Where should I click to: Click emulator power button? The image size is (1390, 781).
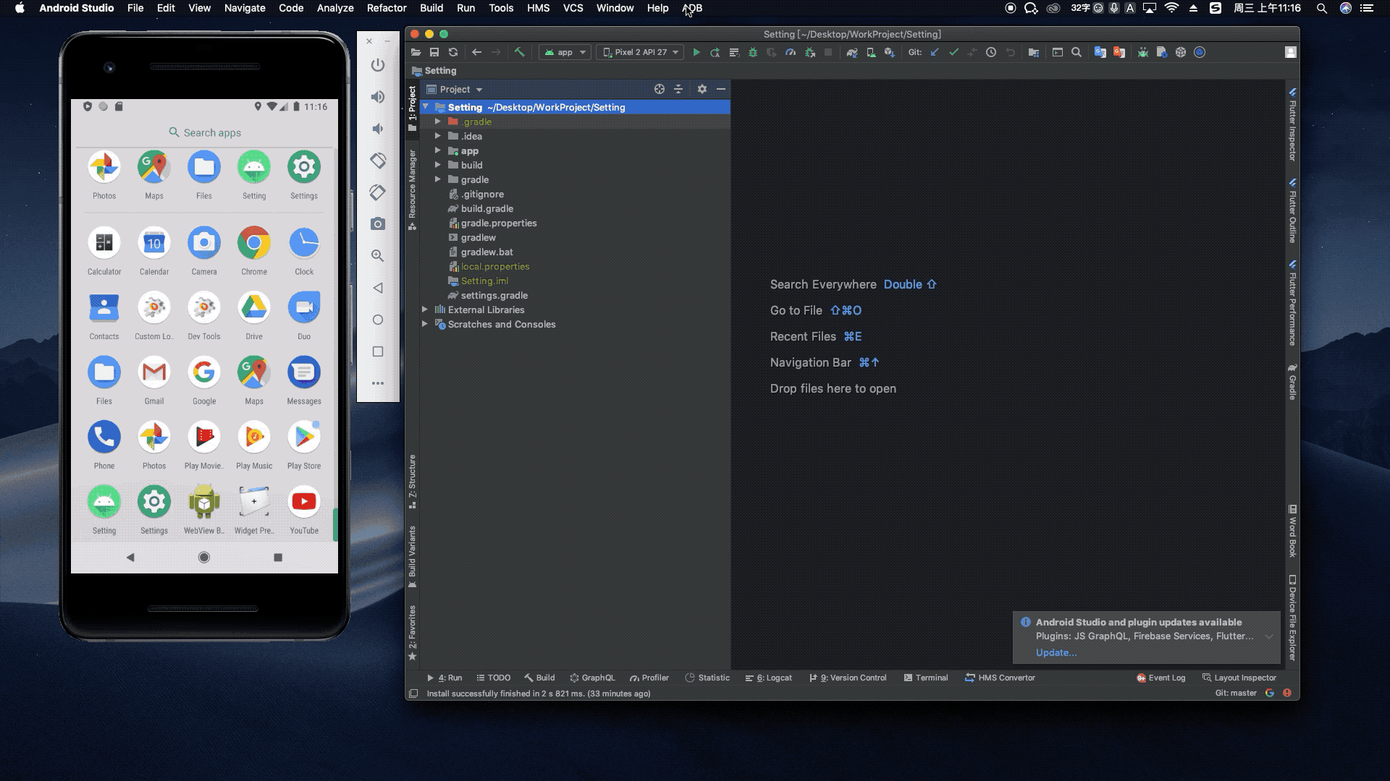pos(378,65)
